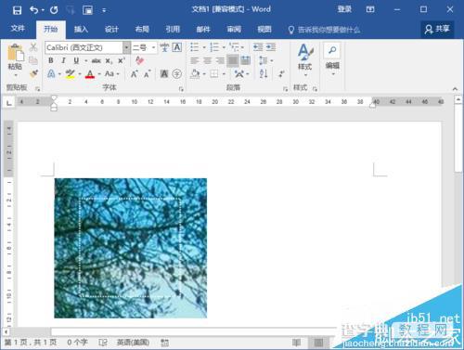Click the Align Left icon
This screenshot has width=464, height=350.
[195, 60]
